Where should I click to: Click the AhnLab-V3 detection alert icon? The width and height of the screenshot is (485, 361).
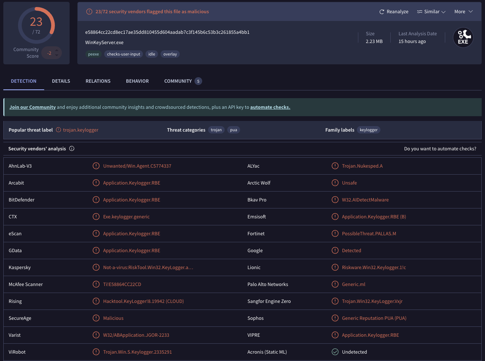96,166
